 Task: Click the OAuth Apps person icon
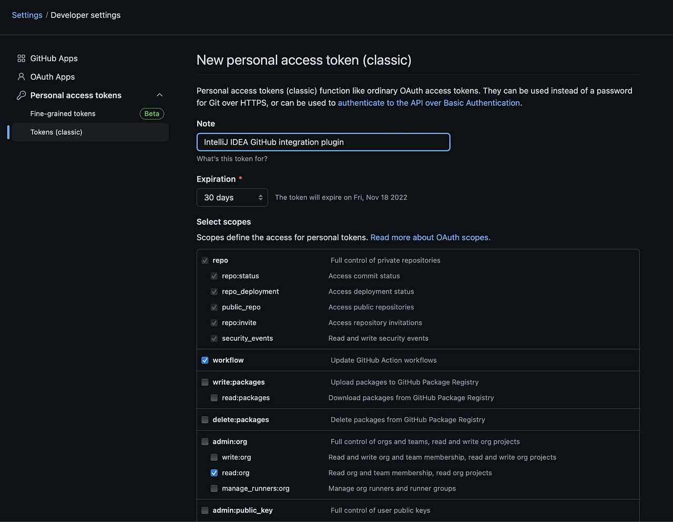(21, 77)
